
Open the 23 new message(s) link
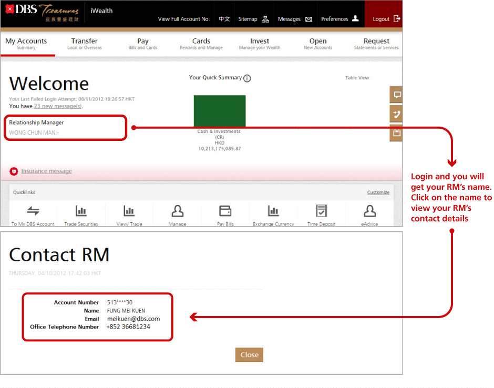(x=58, y=106)
